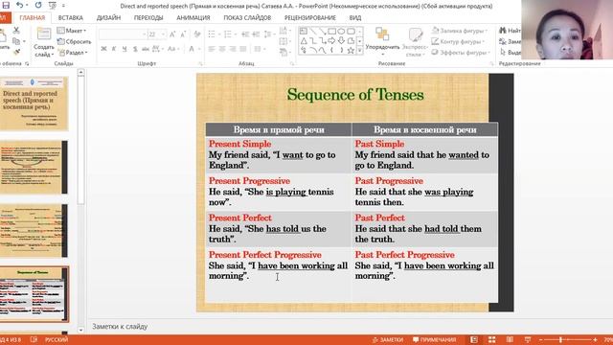Viewport: 613px width, 345px height.
Task: Open the АНИМАЦИЯ ribbon tab
Action: tap(193, 17)
